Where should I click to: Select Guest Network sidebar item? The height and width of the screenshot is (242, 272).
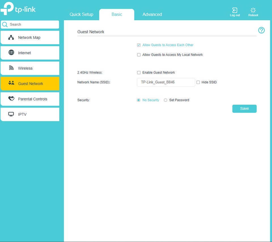tap(30, 84)
